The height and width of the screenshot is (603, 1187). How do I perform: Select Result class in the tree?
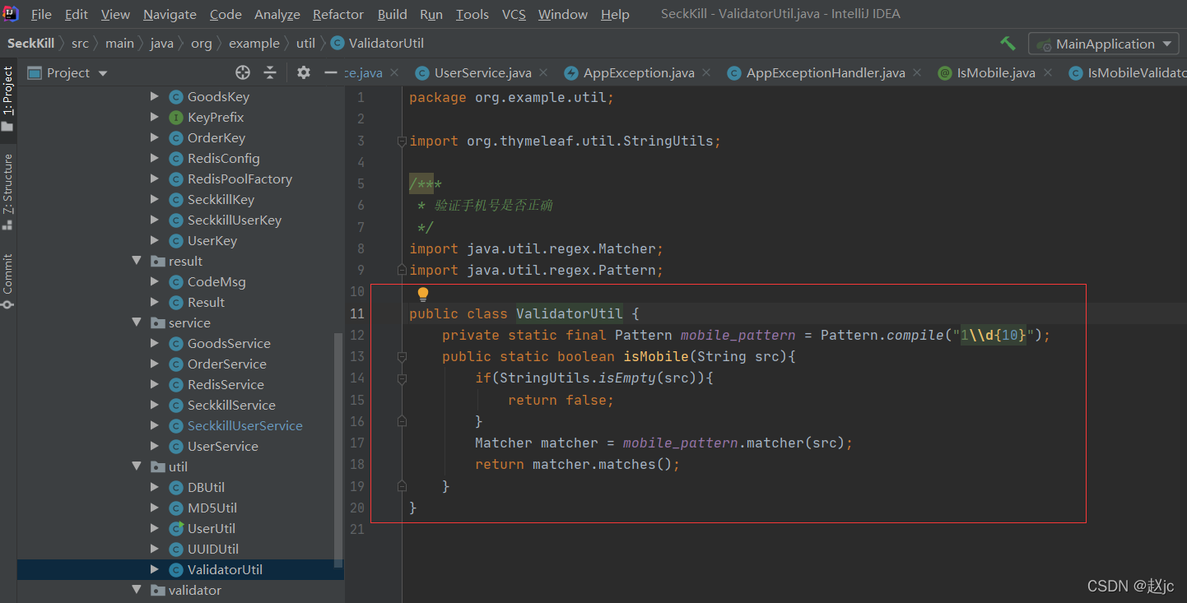click(206, 302)
